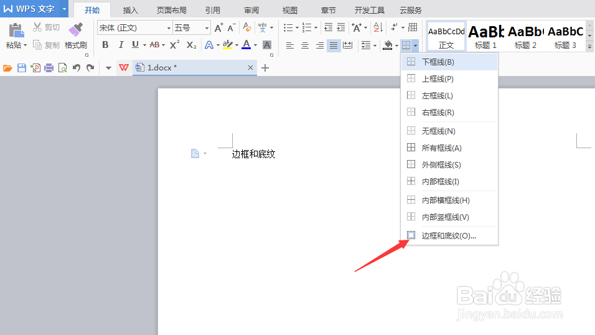Open the highlight color dropdown arrow

[237, 45]
